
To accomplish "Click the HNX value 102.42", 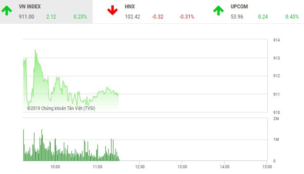I will (x=132, y=17).
